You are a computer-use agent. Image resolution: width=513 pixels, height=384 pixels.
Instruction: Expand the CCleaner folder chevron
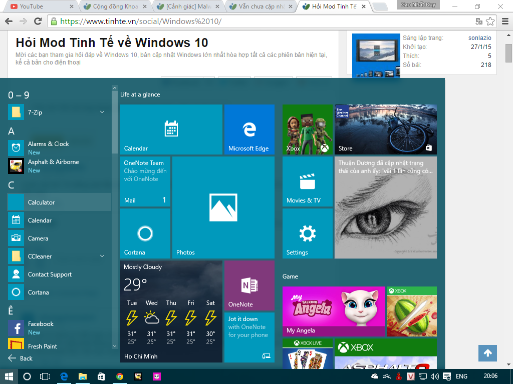click(x=102, y=256)
